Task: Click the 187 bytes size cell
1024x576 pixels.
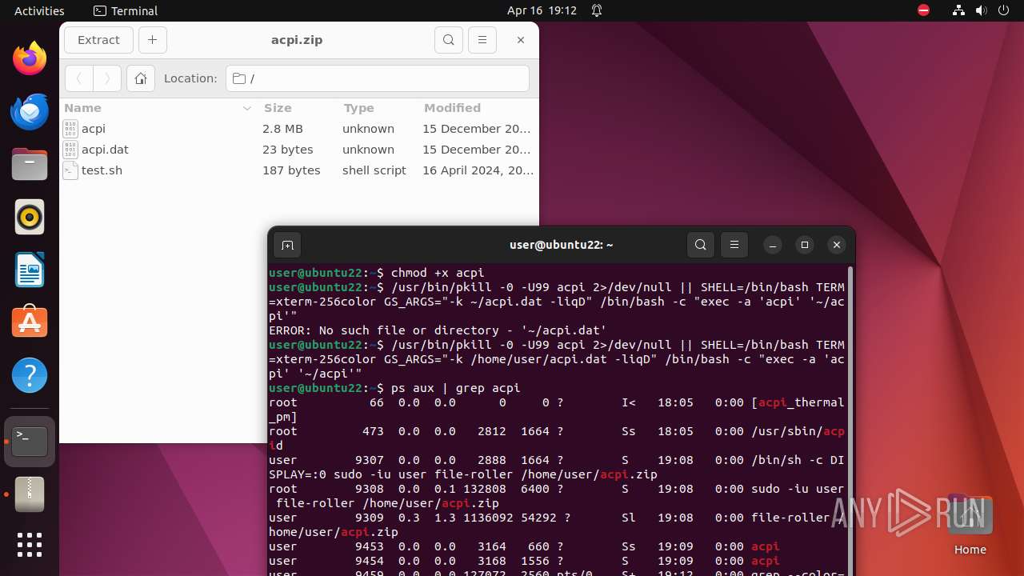Action: (x=291, y=170)
